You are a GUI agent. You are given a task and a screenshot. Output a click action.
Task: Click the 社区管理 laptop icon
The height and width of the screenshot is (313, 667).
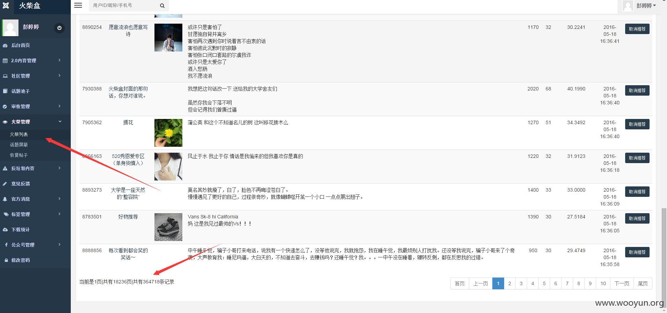[x=5, y=76]
